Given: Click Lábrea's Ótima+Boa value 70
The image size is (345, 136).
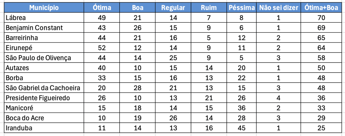Looking at the screenshot, I should tap(321, 18).
